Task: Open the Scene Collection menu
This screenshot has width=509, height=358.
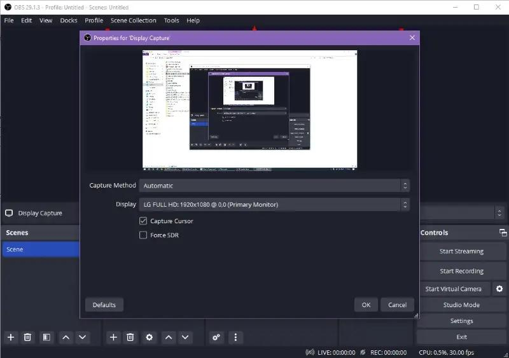Action: 133,20
